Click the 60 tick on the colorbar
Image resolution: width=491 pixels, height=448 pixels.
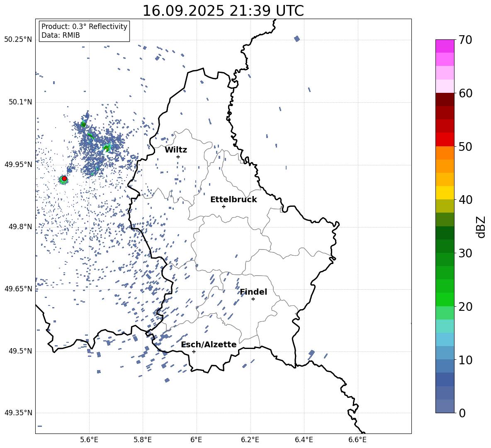click(x=465, y=93)
